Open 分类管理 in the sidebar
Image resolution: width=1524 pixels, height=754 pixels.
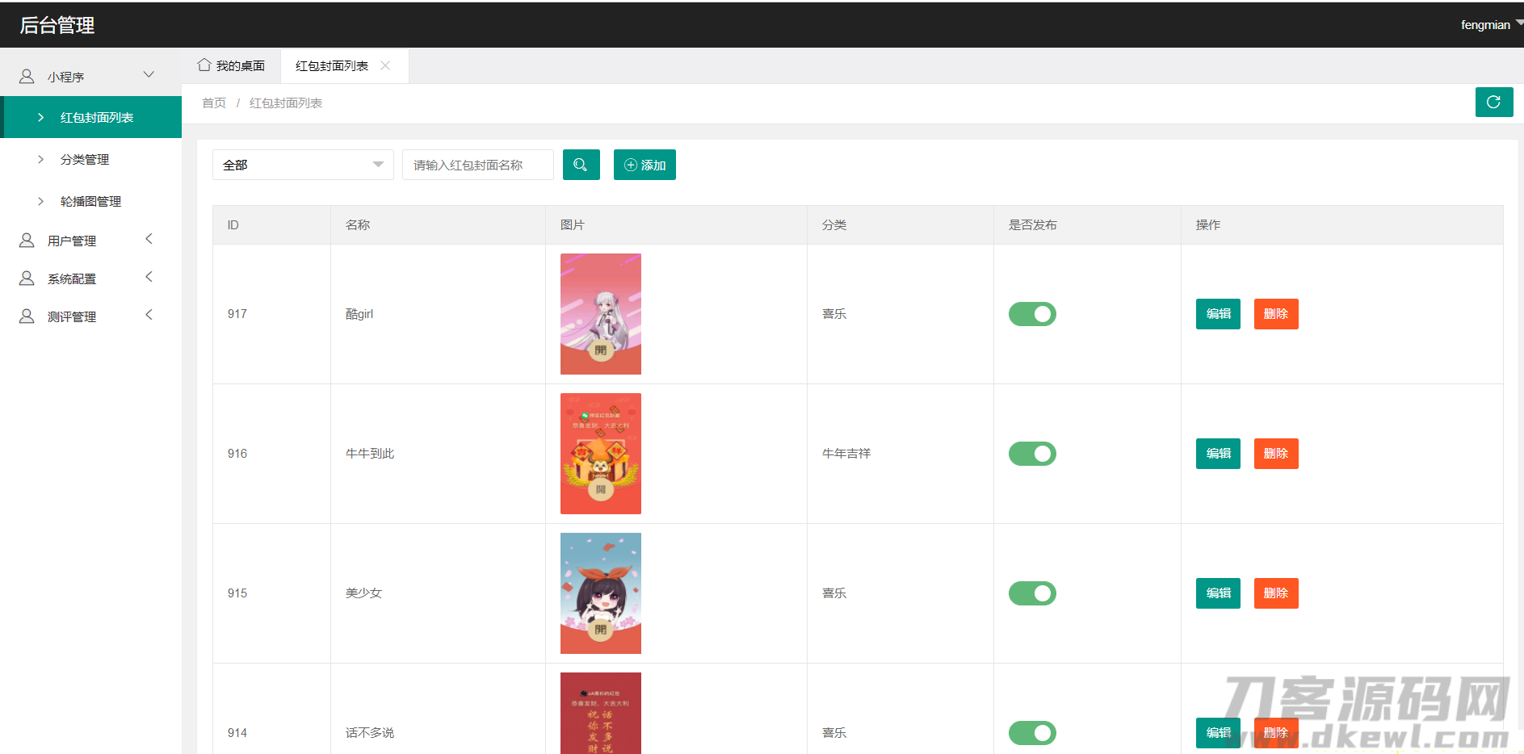85,160
